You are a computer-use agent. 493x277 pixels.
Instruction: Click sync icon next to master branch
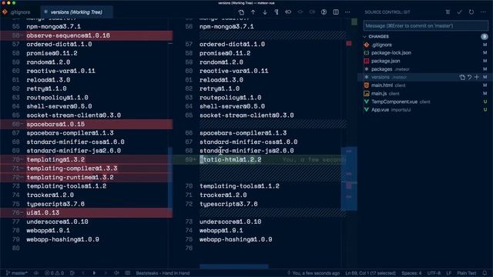click(x=36, y=273)
